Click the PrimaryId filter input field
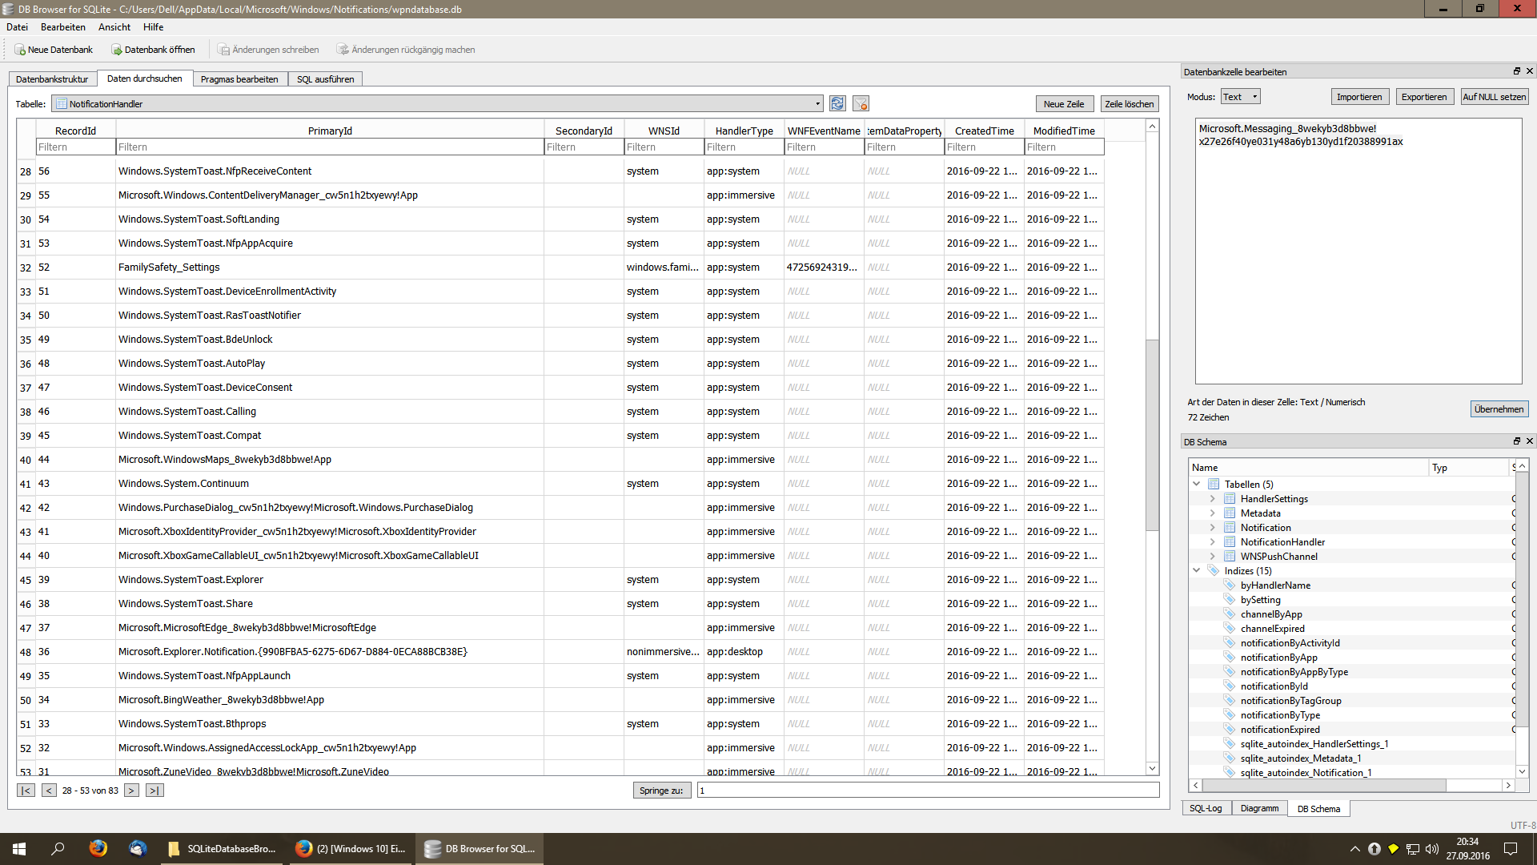Viewport: 1537px width, 865px height. click(x=329, y=147)
